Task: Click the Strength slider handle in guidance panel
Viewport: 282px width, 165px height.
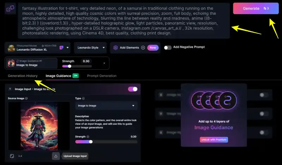Action: point(91,142)
